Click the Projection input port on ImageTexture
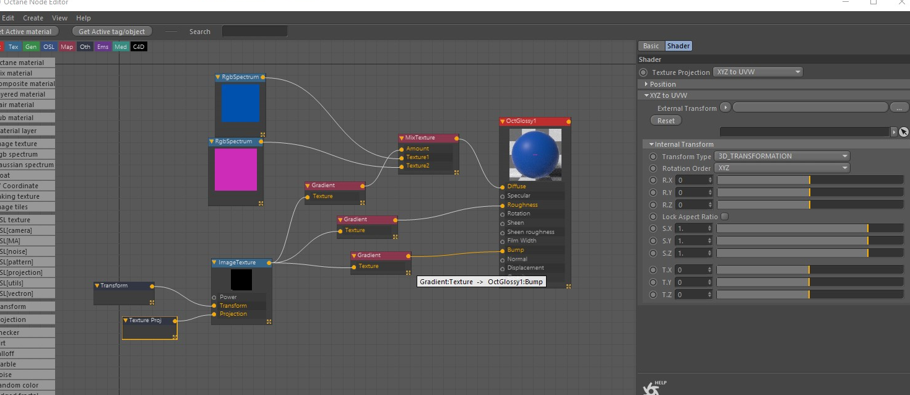The height and width of the screenshot is (395, 910). coord(214,314)
